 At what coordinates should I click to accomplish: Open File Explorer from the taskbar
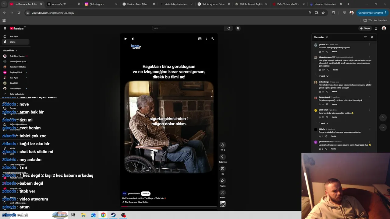pyautogui.click(x=83, y=215)
